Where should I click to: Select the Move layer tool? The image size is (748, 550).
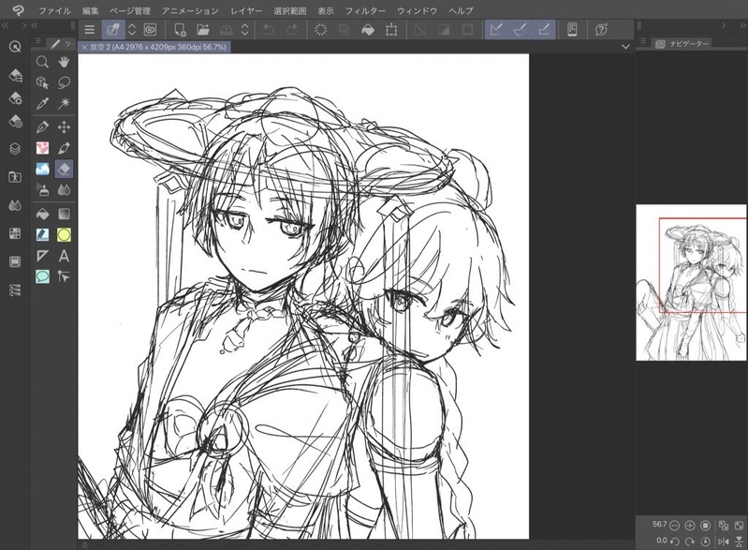pyautogui.click(x=64, y=127)
